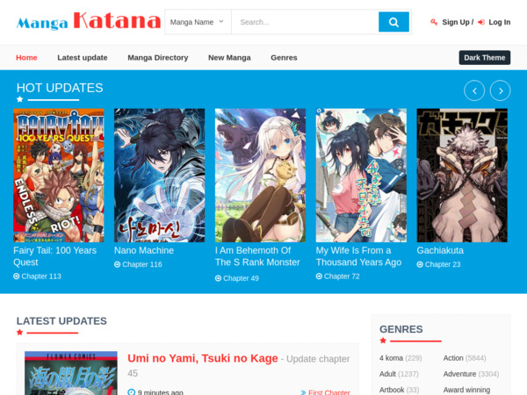Image resolution: width=527 pixels, height=395 pixels.
Task: Click the Nano Machine title link
Action: click(144, 250)
